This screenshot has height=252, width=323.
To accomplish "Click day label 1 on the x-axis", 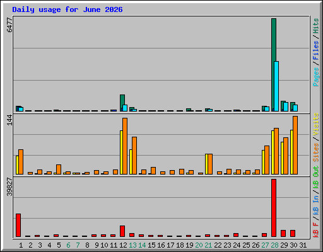I will 21,245.
